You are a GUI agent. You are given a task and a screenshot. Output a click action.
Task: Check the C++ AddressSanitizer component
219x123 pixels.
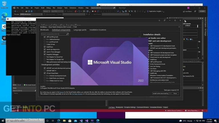click(44, 40)
